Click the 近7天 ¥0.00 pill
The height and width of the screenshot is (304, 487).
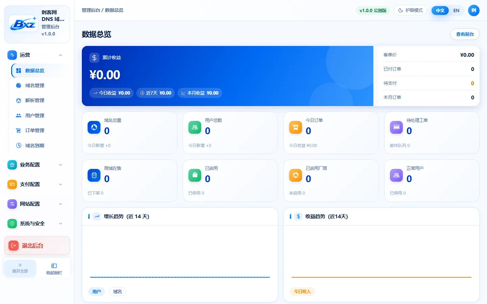click(x=156, y=93)
